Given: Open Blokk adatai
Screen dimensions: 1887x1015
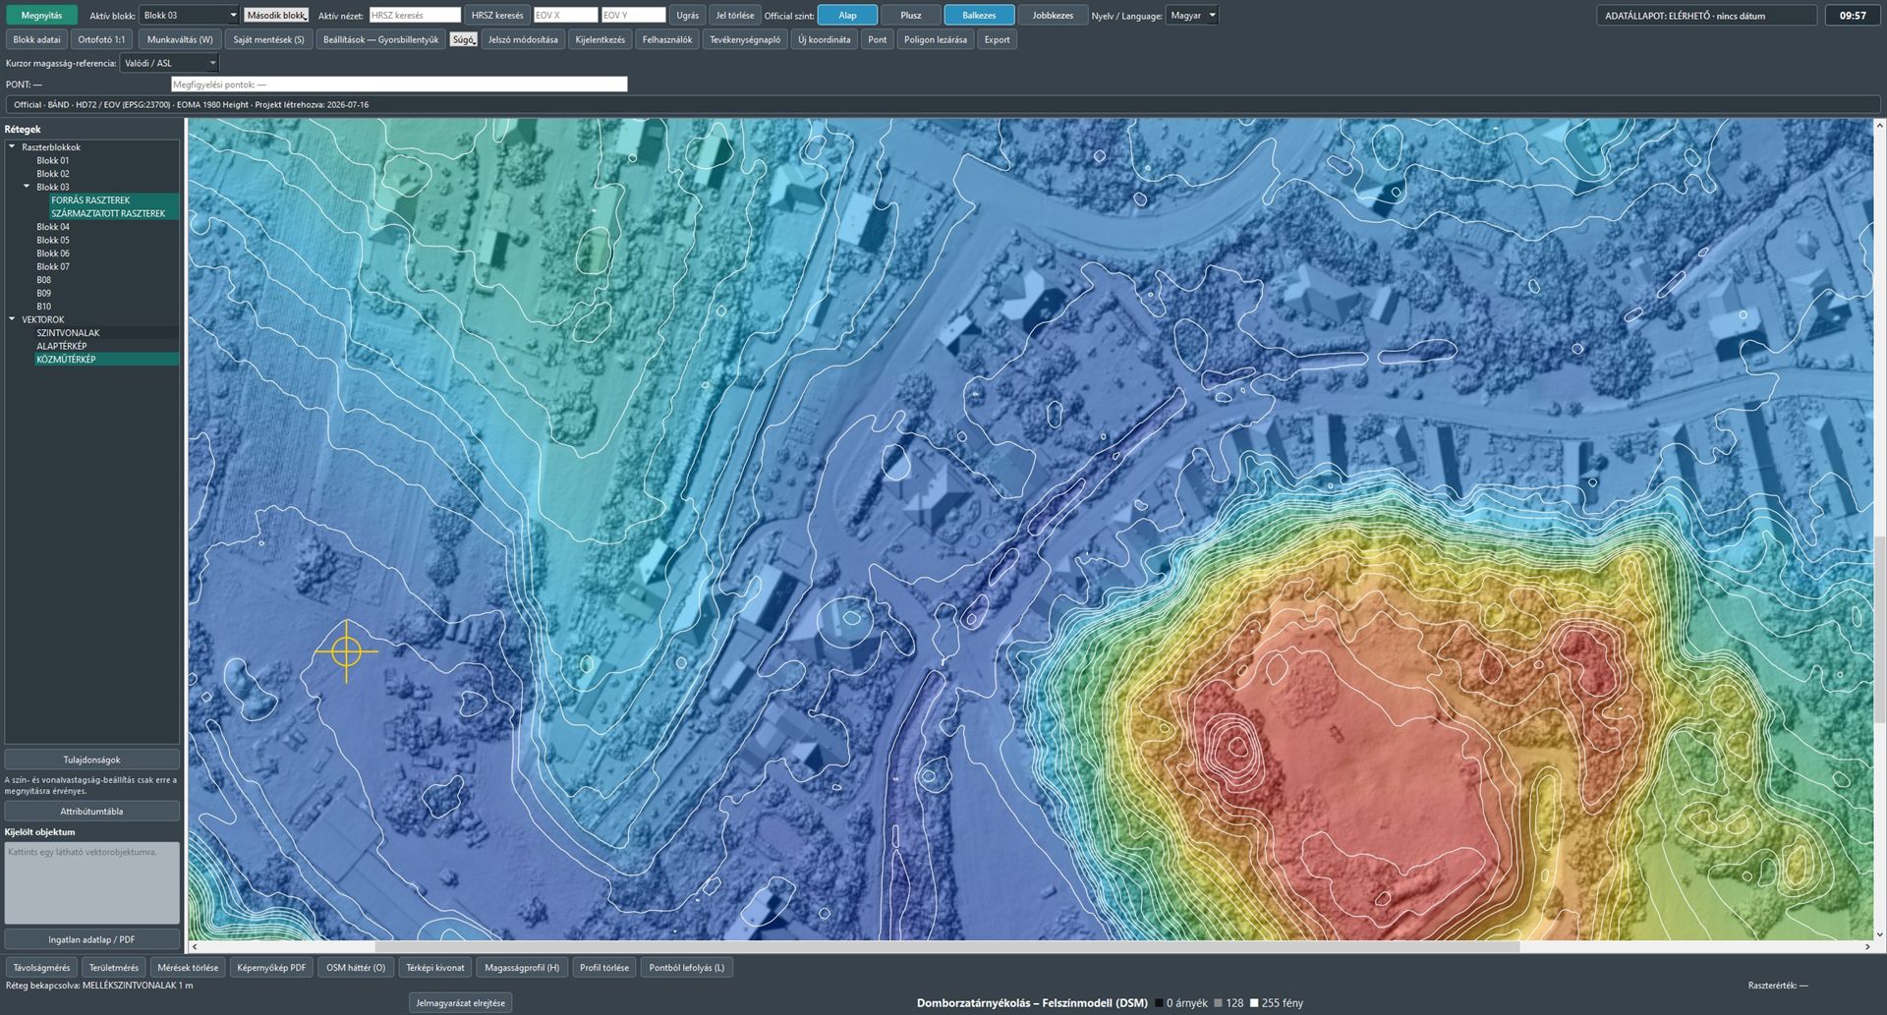Looking at the screenshot, I should point(36,40).
